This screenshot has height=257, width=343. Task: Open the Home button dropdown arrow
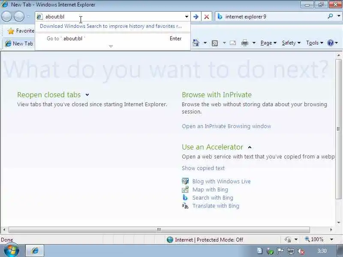(x=205, y=43)
